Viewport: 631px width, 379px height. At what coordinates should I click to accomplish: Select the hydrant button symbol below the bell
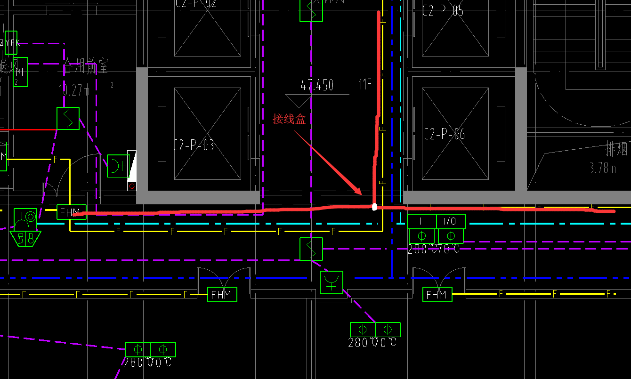[25, 238]
